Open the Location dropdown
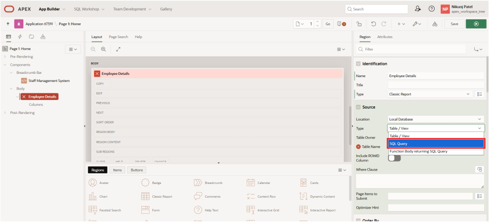The image size is (489, 222). (436, 119)
